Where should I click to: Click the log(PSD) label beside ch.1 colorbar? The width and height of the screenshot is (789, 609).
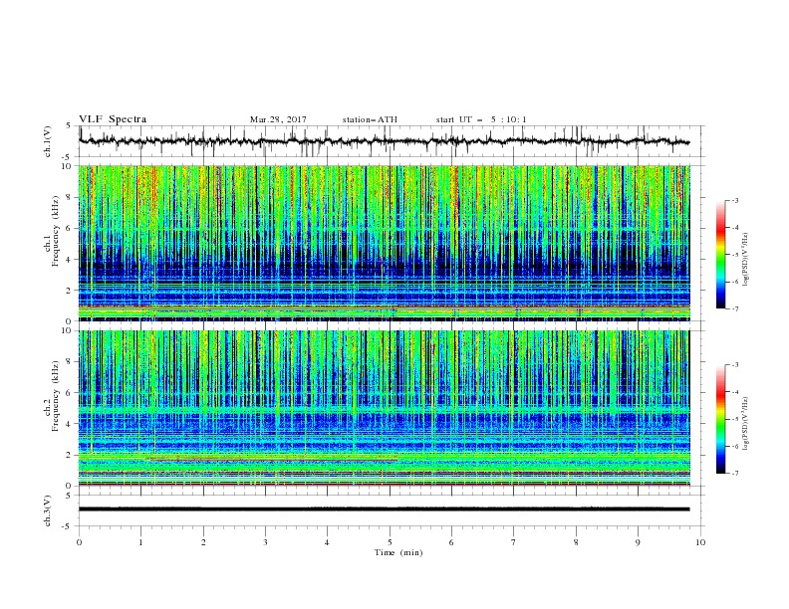click(746, 260)
